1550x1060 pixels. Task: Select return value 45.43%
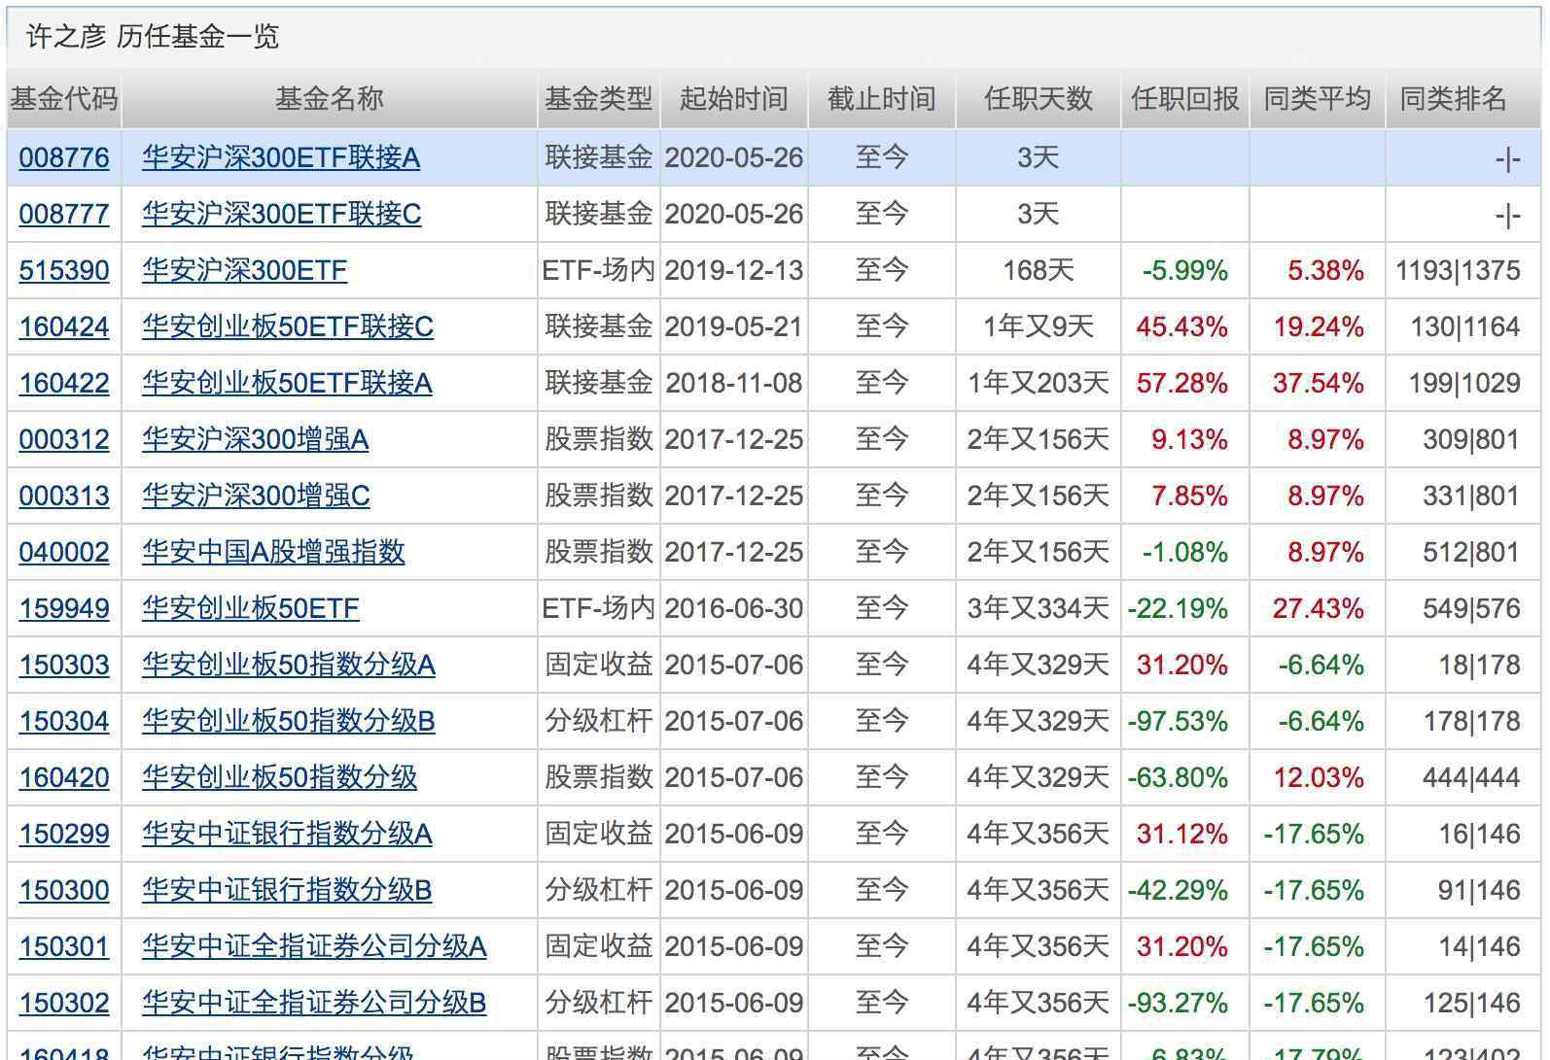pyautogui.click(x=1181, y=326)
